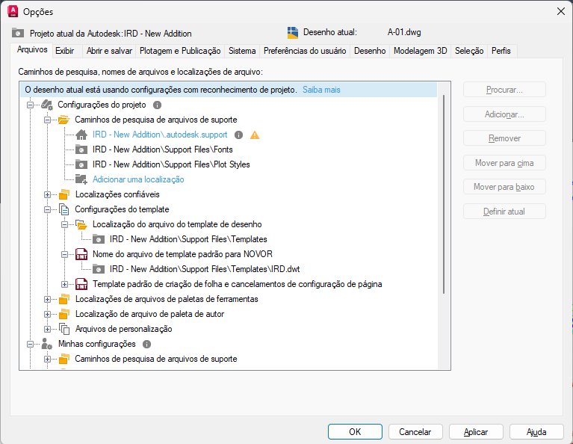This screenshot has width=573, height=444.
Task: Open the Preferências do usuário tab
Action: [305, 51]
